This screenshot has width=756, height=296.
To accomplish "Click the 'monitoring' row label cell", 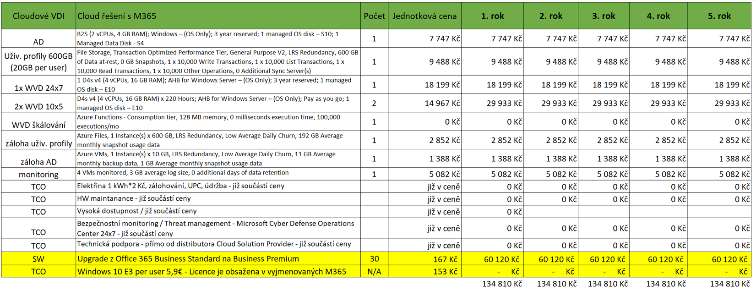I will (x=38, y=174).
